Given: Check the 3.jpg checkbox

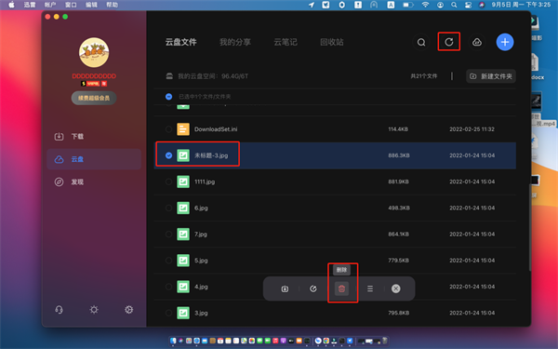Looking at the screenshot, I should pos(168,313).
